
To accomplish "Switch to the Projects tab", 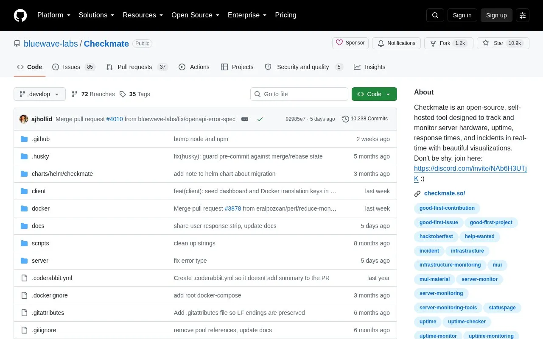I will click(x=237, y=67).
